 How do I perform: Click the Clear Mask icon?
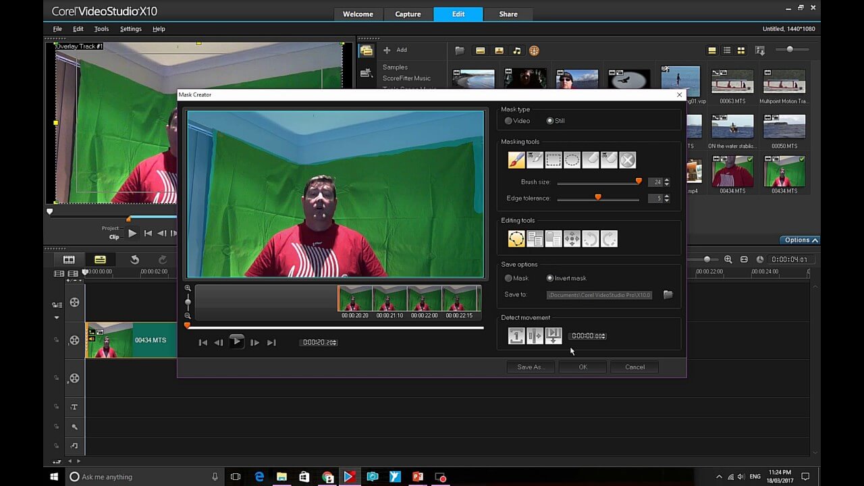628,160
